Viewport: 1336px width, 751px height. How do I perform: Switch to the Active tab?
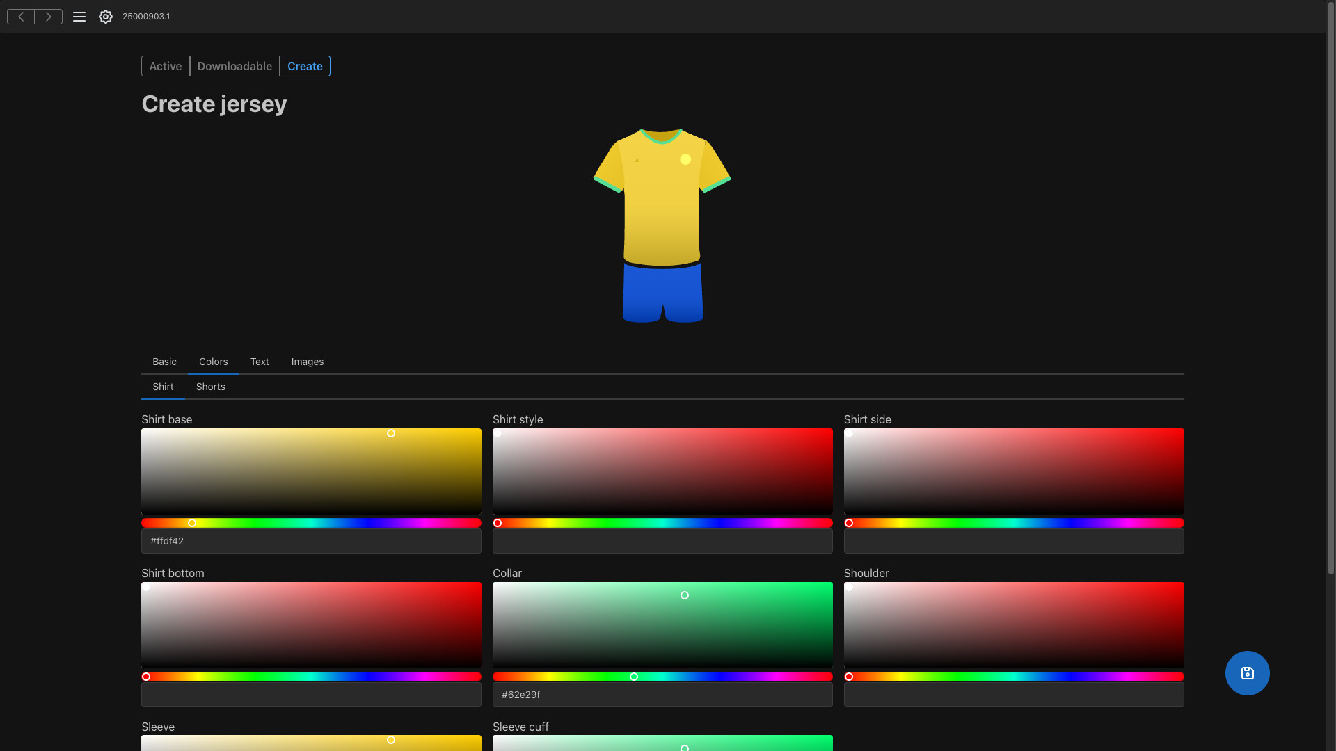[x=164, y=66]
